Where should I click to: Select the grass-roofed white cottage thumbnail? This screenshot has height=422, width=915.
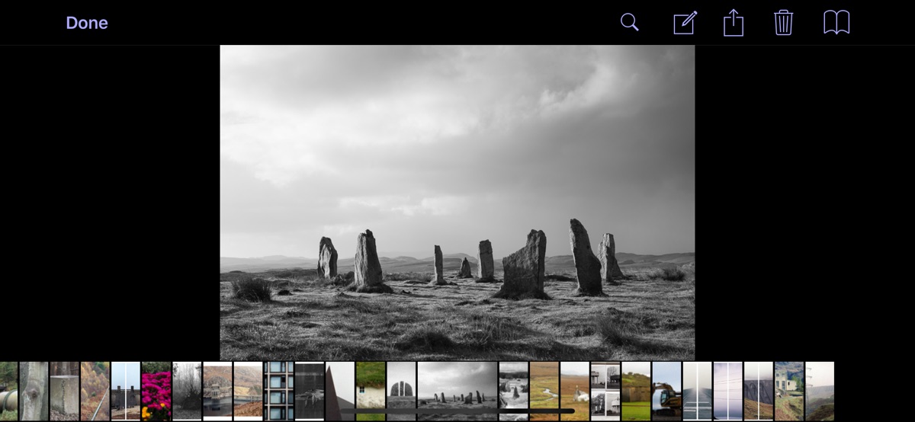pos(370,391)
